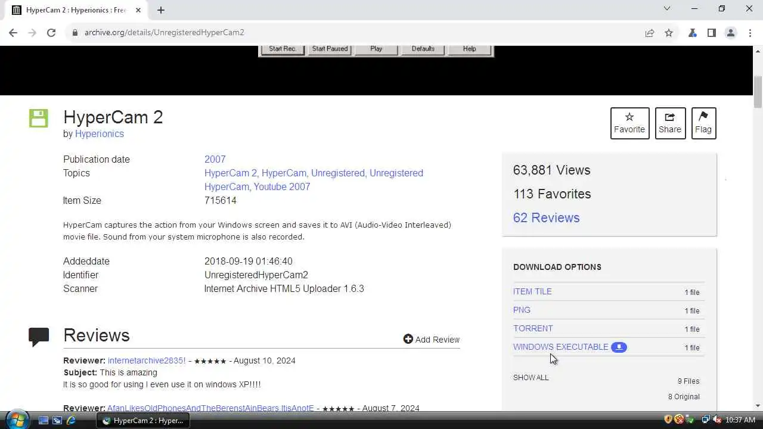
Task: Click Switch Between Windows quick launch icon
Action: [57, 420]
